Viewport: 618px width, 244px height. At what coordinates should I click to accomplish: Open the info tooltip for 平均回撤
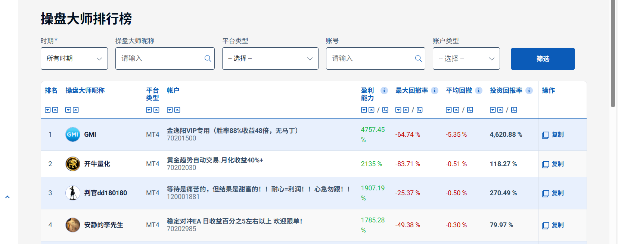click(479, 91)
